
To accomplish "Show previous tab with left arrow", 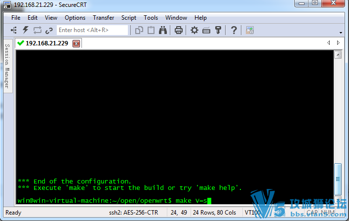I will pyautogui.click(x=329, y=43).
